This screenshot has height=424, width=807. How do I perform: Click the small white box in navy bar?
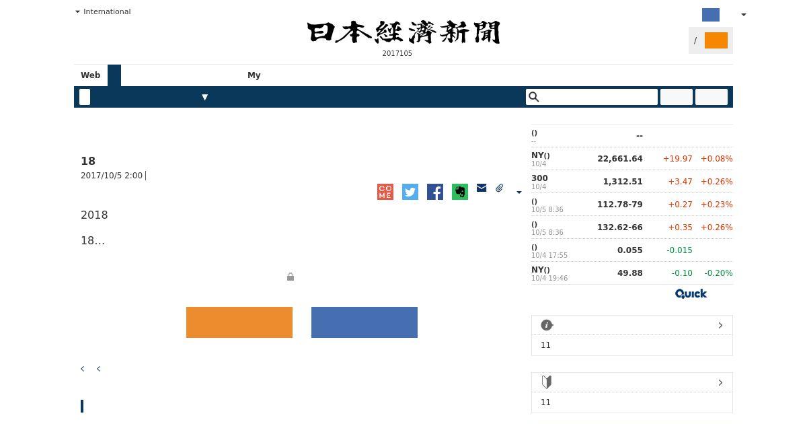pos(85,97)
